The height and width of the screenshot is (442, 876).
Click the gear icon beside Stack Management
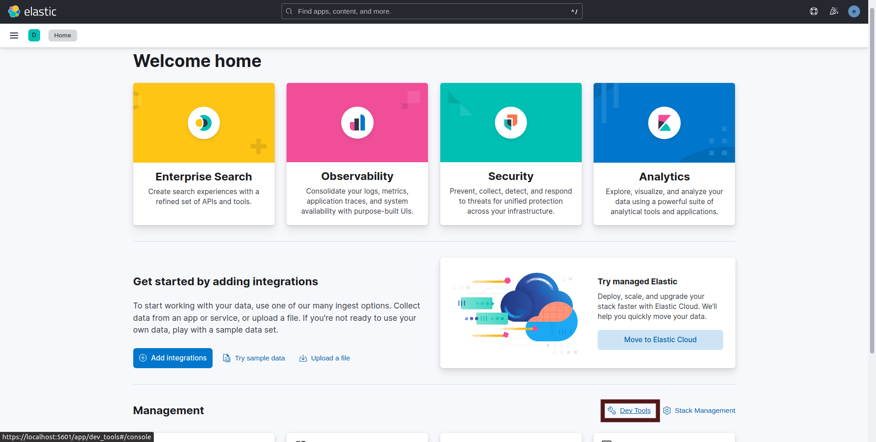click(x=667, y=410)
